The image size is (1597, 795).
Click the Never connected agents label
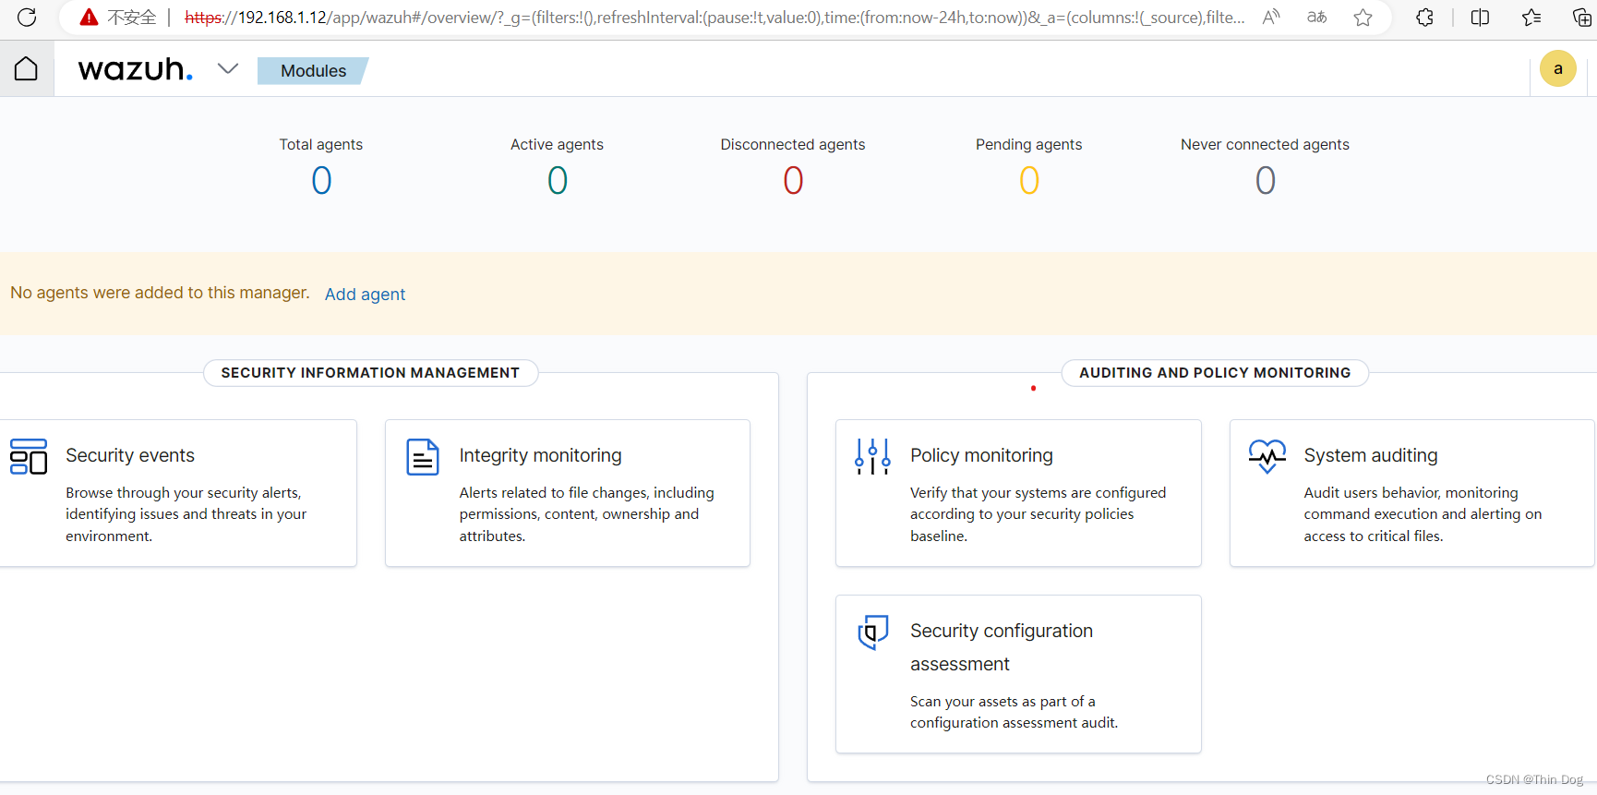1265,144
